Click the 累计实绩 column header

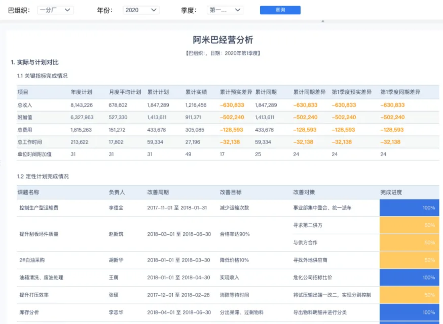point(196,92)
